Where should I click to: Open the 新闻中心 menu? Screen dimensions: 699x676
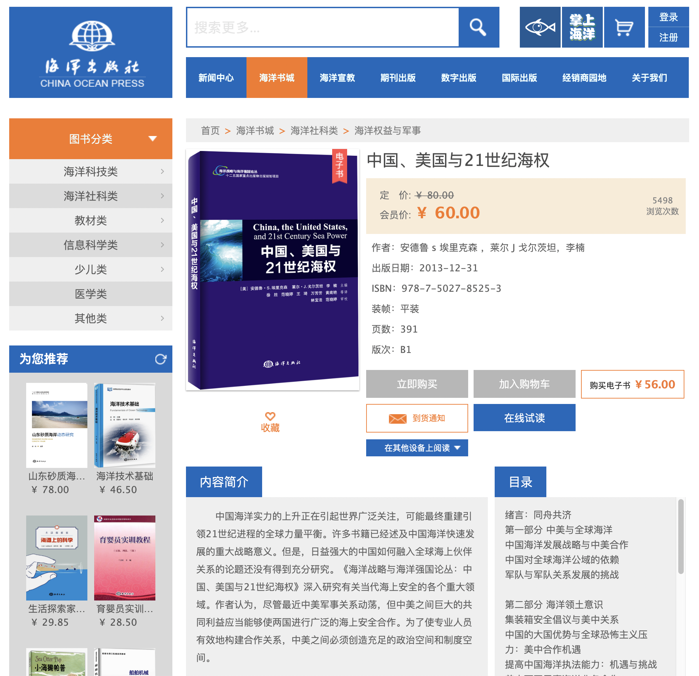pyautogui.click(x=216, y=78)
